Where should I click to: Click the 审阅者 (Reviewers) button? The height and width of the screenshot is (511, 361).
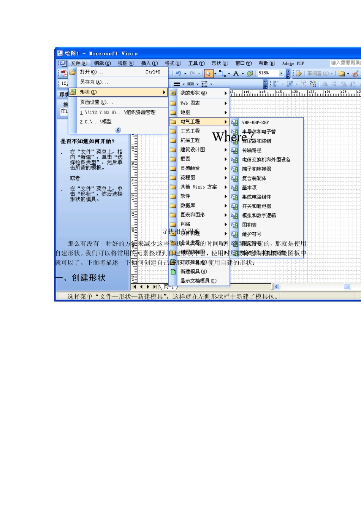(x=320, y=73)
